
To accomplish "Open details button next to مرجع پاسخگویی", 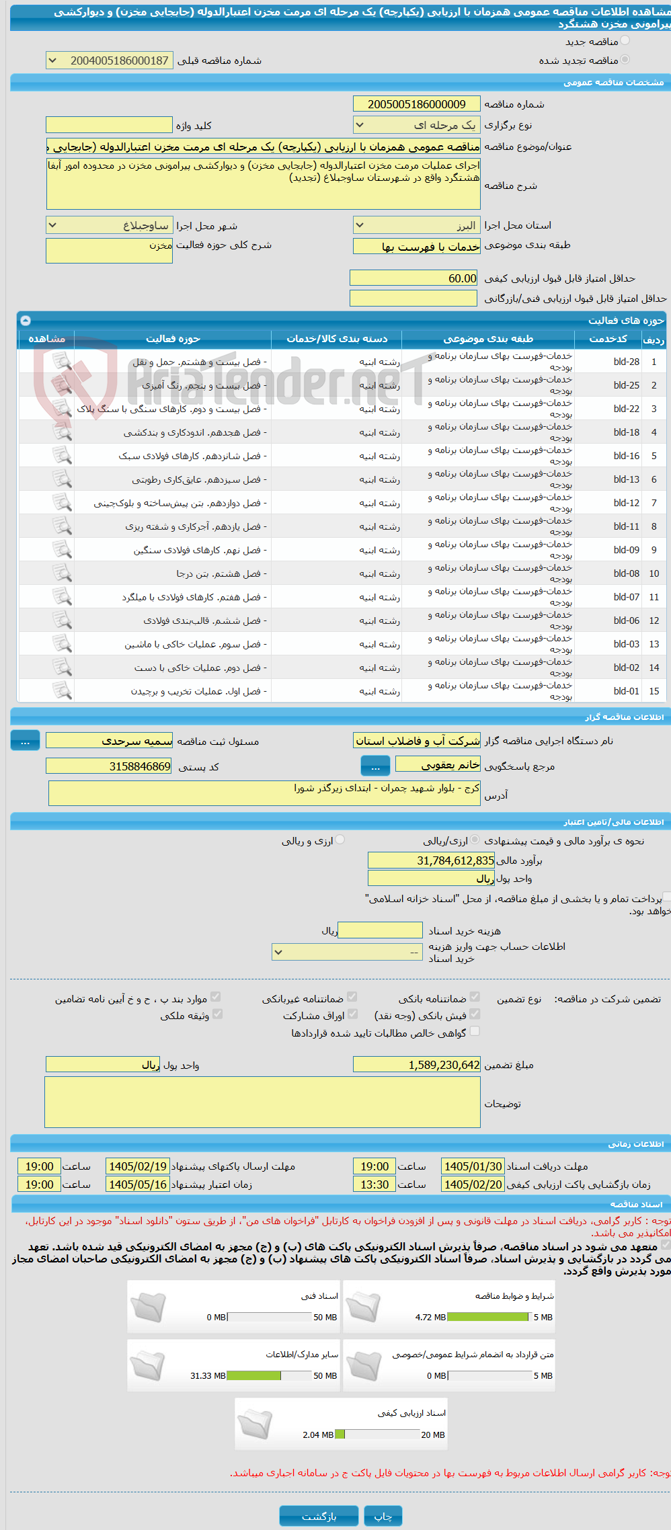I will click(375, 766).
